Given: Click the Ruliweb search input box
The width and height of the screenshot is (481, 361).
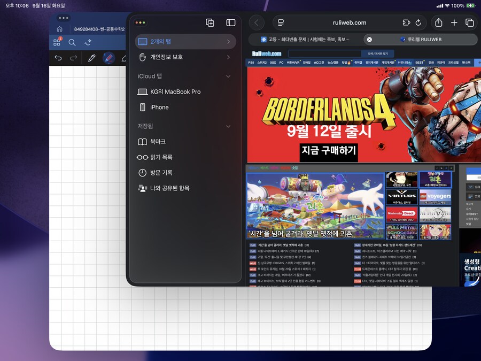Looking at the screenshot, I should pyautogui.click(x=325, y=53).
